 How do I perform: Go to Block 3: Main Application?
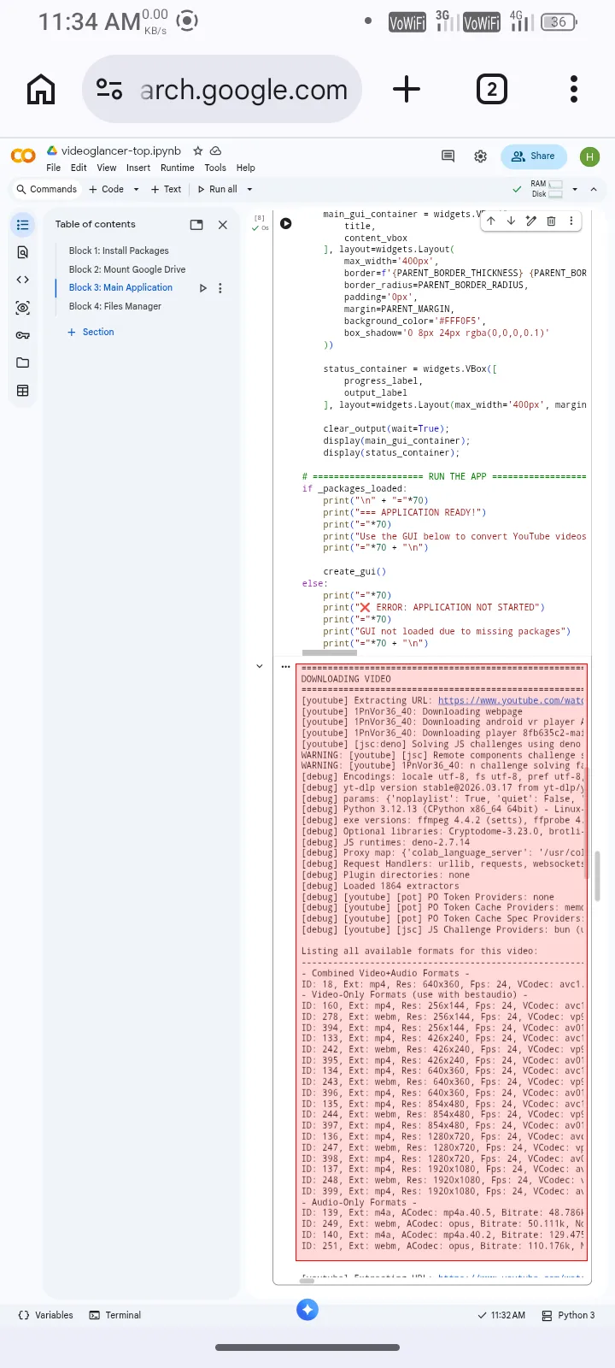(x=120, y=287)
